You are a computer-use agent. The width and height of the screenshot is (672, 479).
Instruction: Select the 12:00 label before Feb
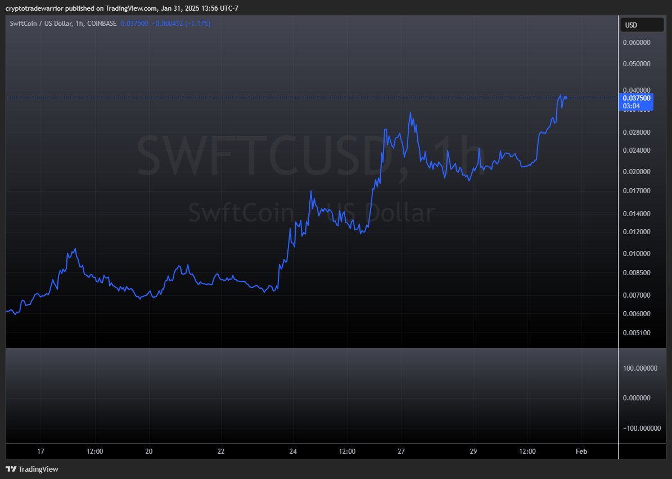527,451
